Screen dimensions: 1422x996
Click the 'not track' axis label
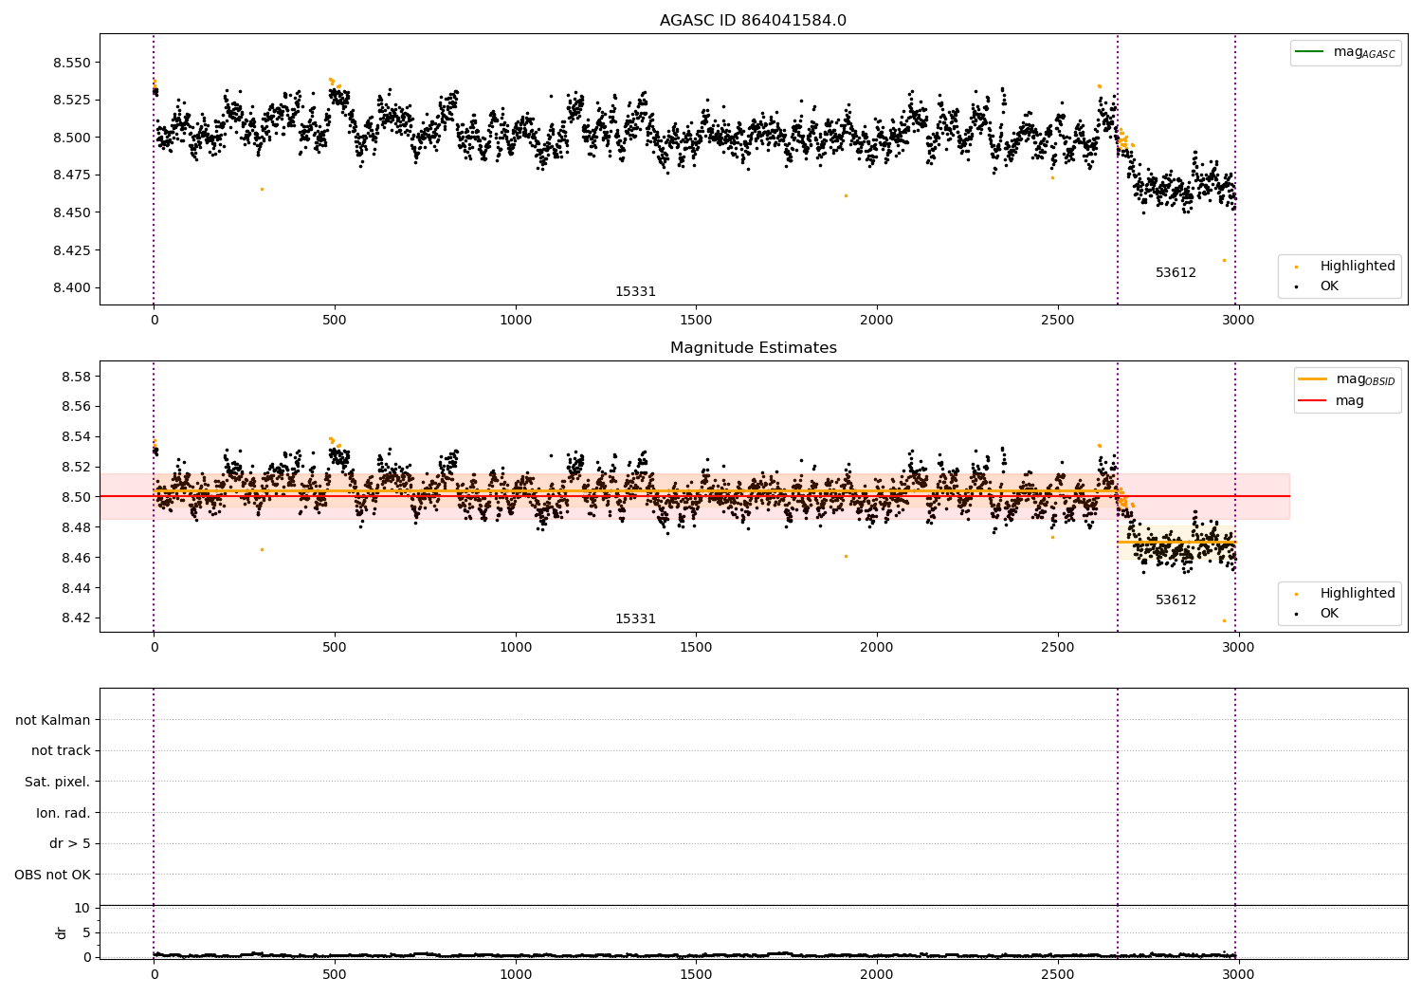[x=61, y=751]
